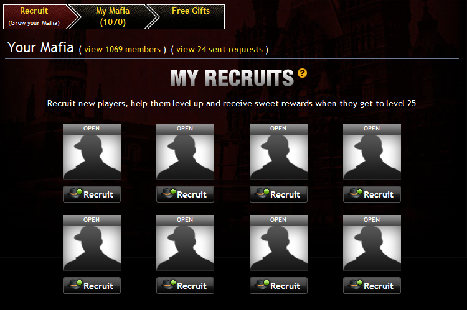
Task: Click the top-row second Recruit button
Action: pos(185,194)
